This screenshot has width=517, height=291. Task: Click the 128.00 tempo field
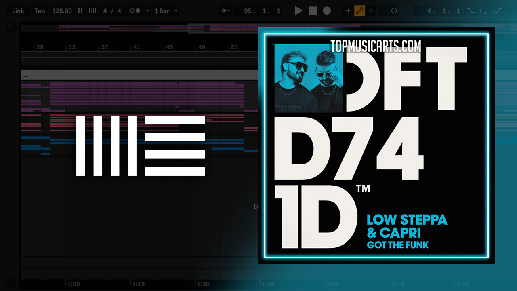[62, 11]
